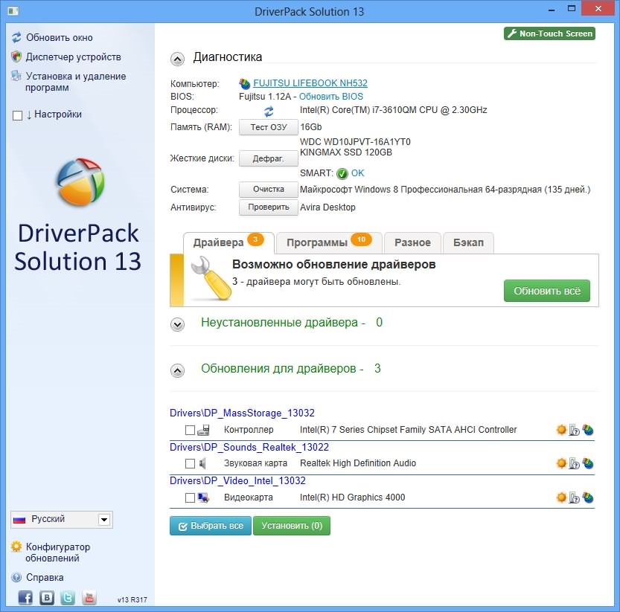This screenshot has height=612, width=620.
Task: Click the Twitter bird icon
Action: tap(68, 597)
